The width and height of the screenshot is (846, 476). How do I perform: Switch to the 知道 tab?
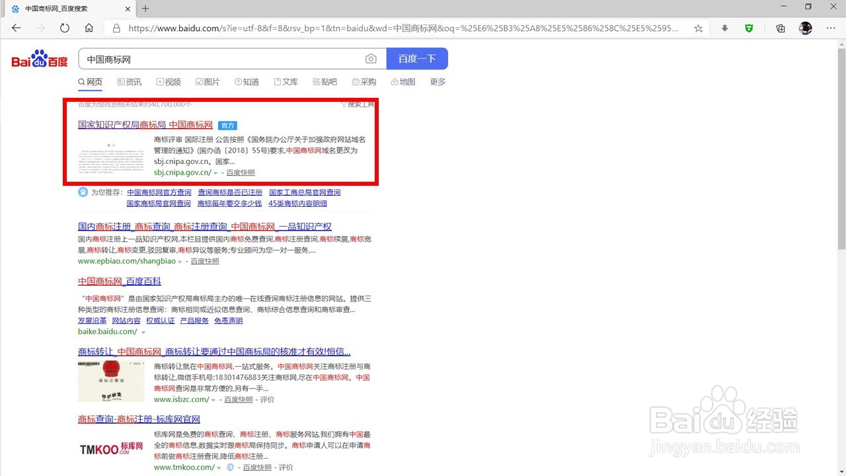pyautogui.click(x=247, y=82)
